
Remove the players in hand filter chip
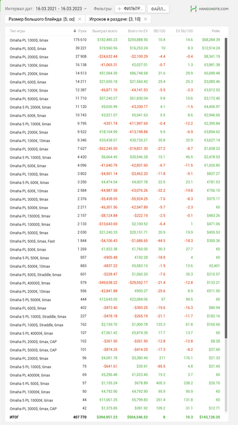click(x=145, y=19)
